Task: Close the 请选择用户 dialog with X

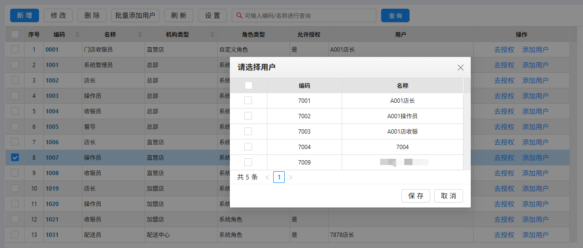Action: [x=461, y=68]
